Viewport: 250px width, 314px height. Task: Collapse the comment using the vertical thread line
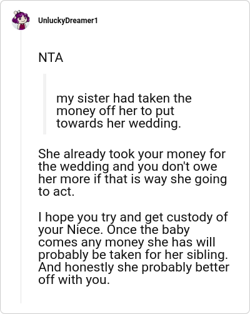point(21,167)
